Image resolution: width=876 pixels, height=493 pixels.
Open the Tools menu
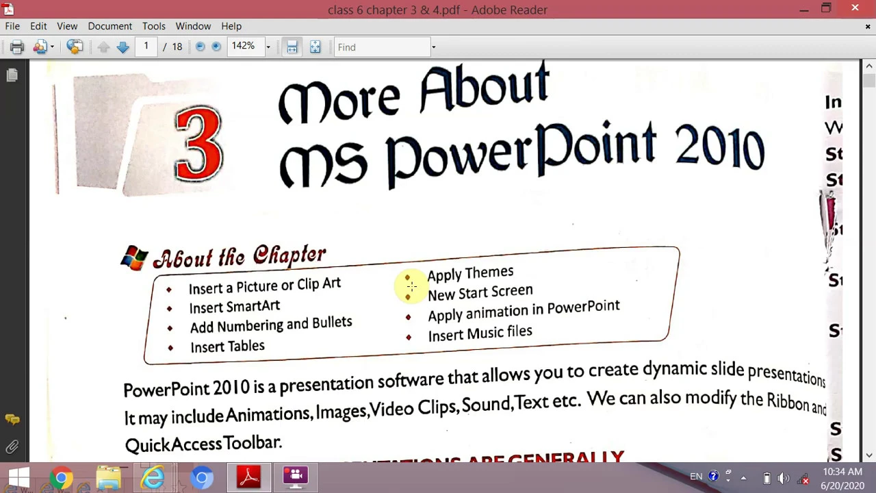click(154, 26)
